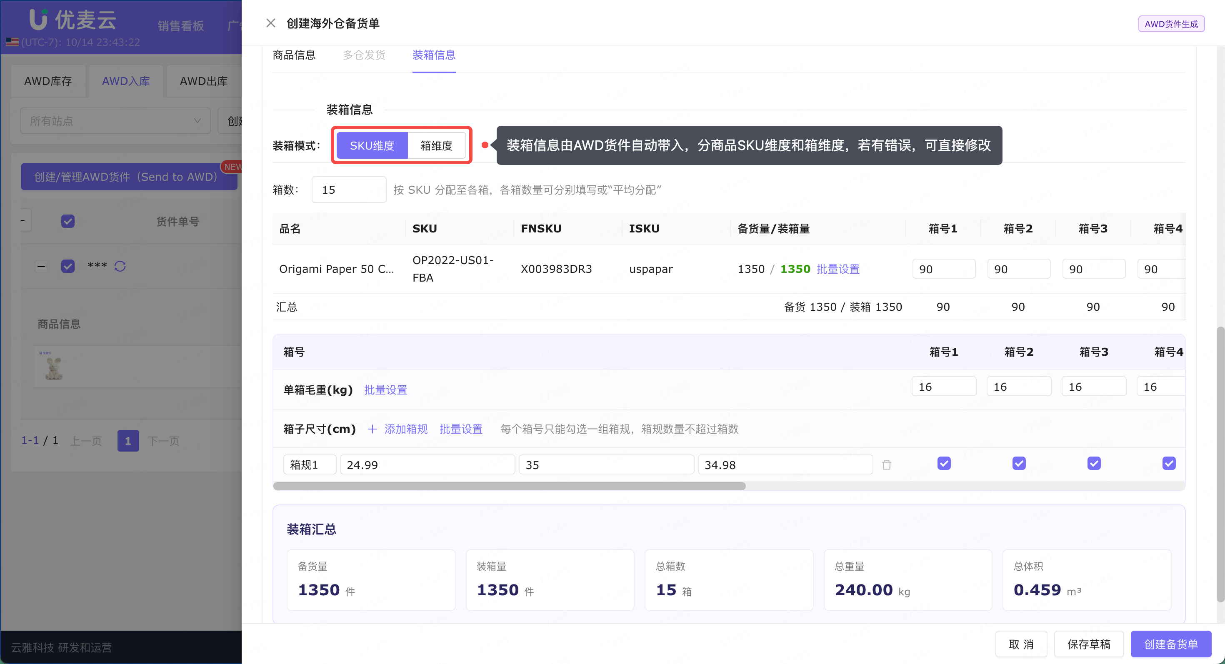This screenshot has width=1225, height=664.
Task: Click the 总体积 value 0.459 m³
Action: click(x=1047, y=590)
